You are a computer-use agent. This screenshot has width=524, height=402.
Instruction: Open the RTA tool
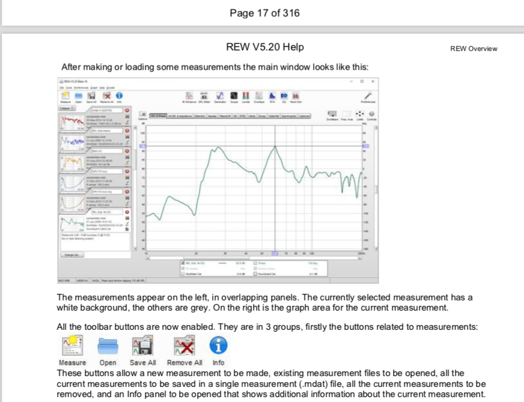tap(272, 96)
